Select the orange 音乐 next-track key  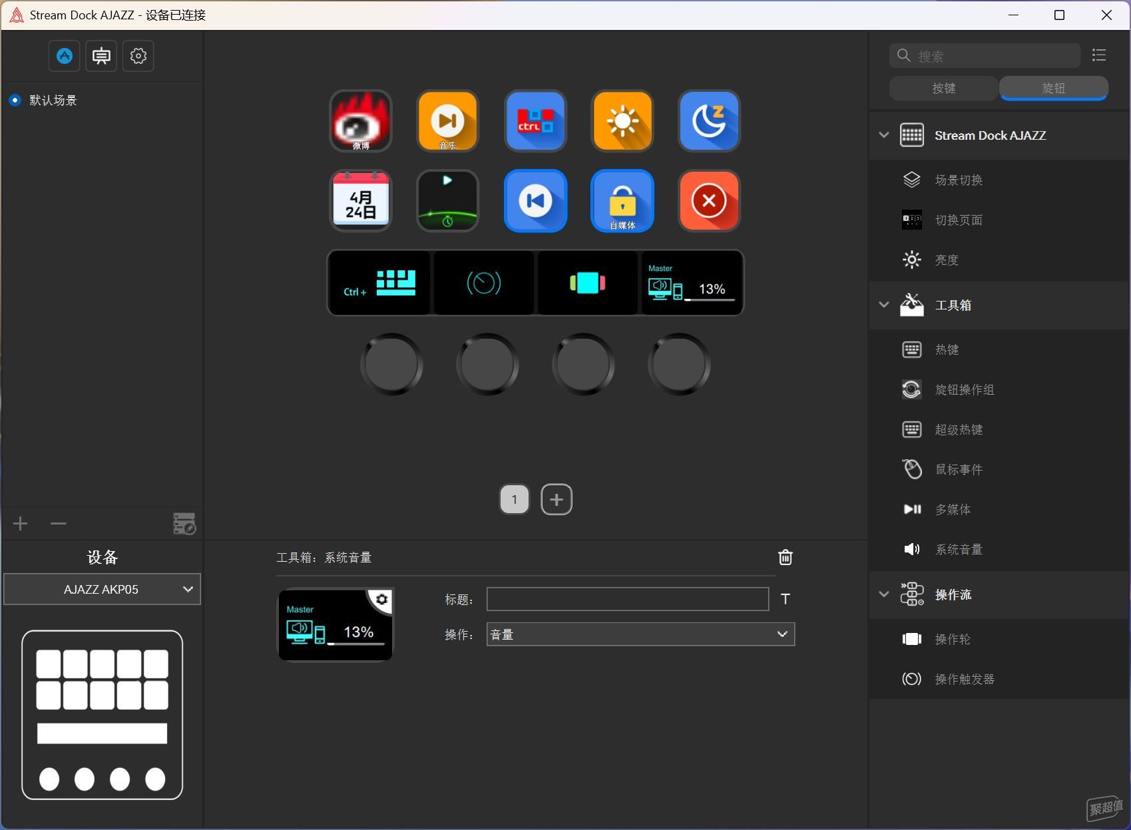point(447,121)
